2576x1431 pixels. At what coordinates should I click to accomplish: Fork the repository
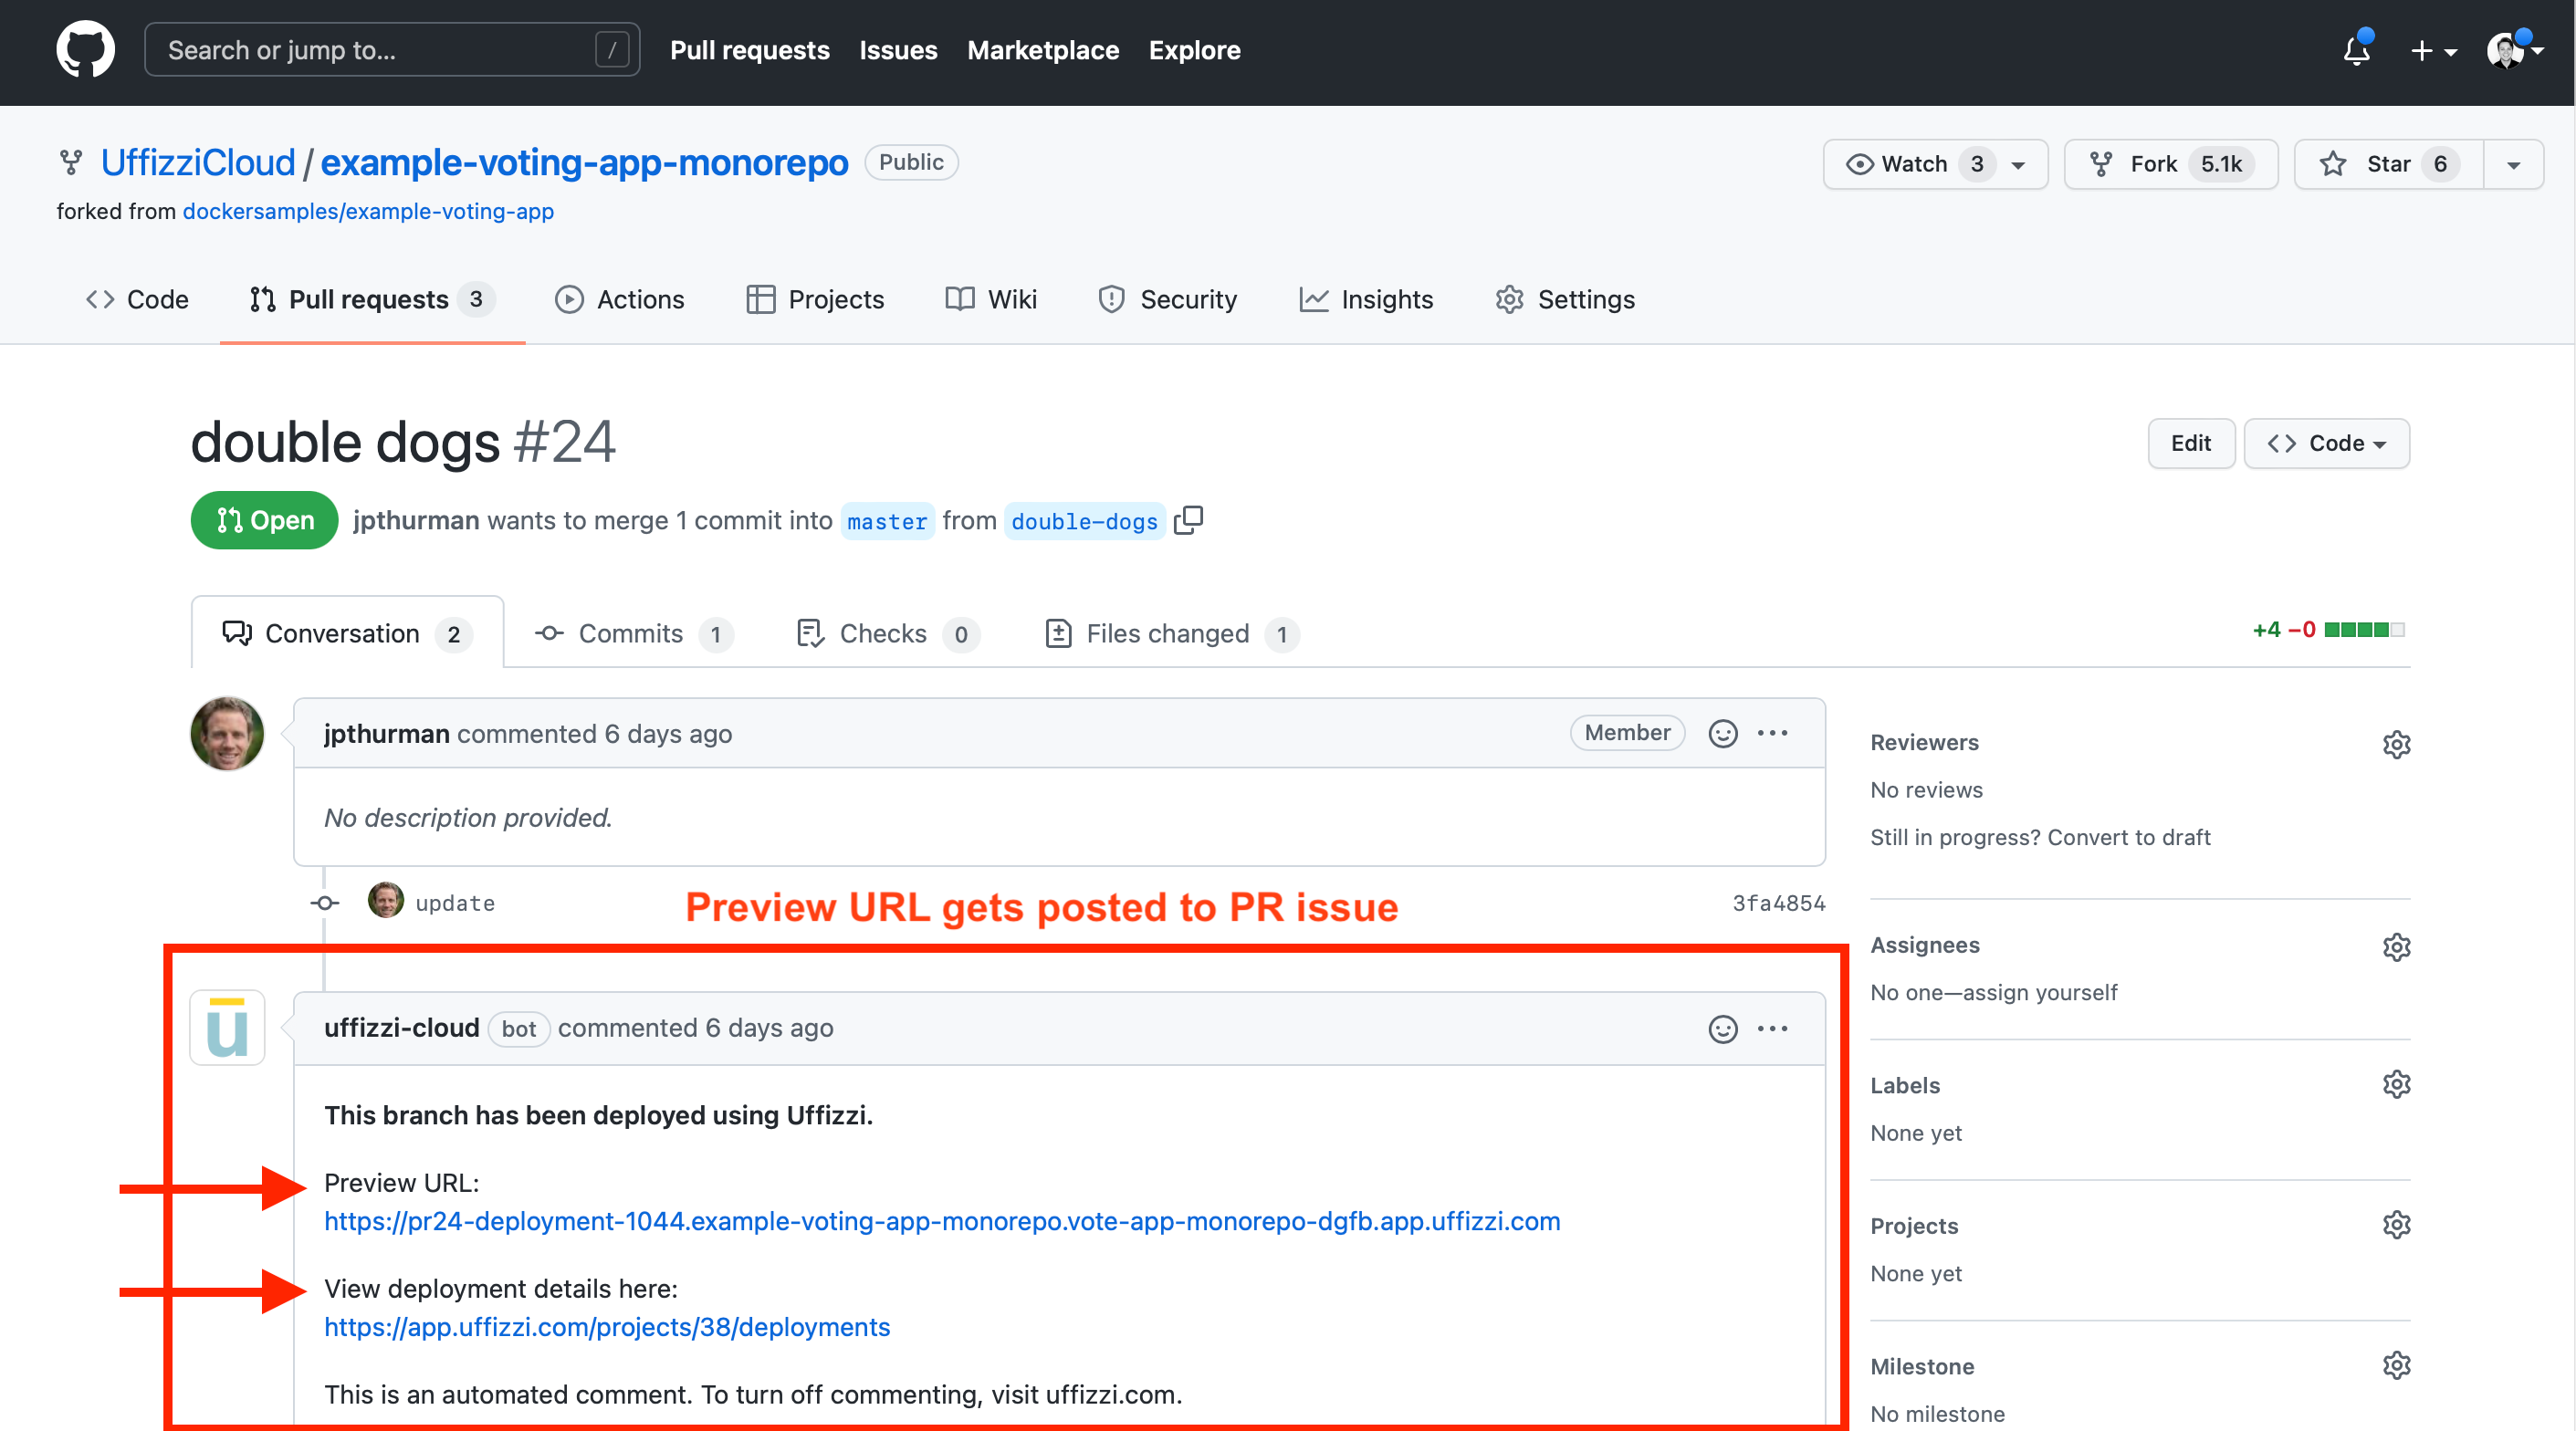2171,164
